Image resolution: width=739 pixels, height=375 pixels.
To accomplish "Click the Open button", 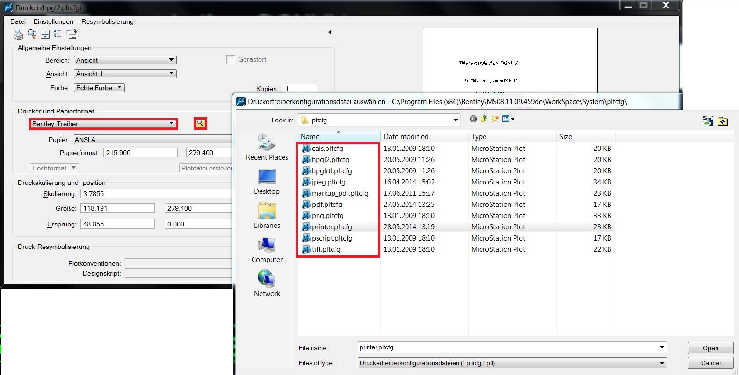I will 710,348.
